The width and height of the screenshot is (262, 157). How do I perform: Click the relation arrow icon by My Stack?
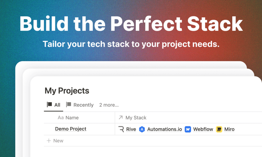(x=121, y=118)
